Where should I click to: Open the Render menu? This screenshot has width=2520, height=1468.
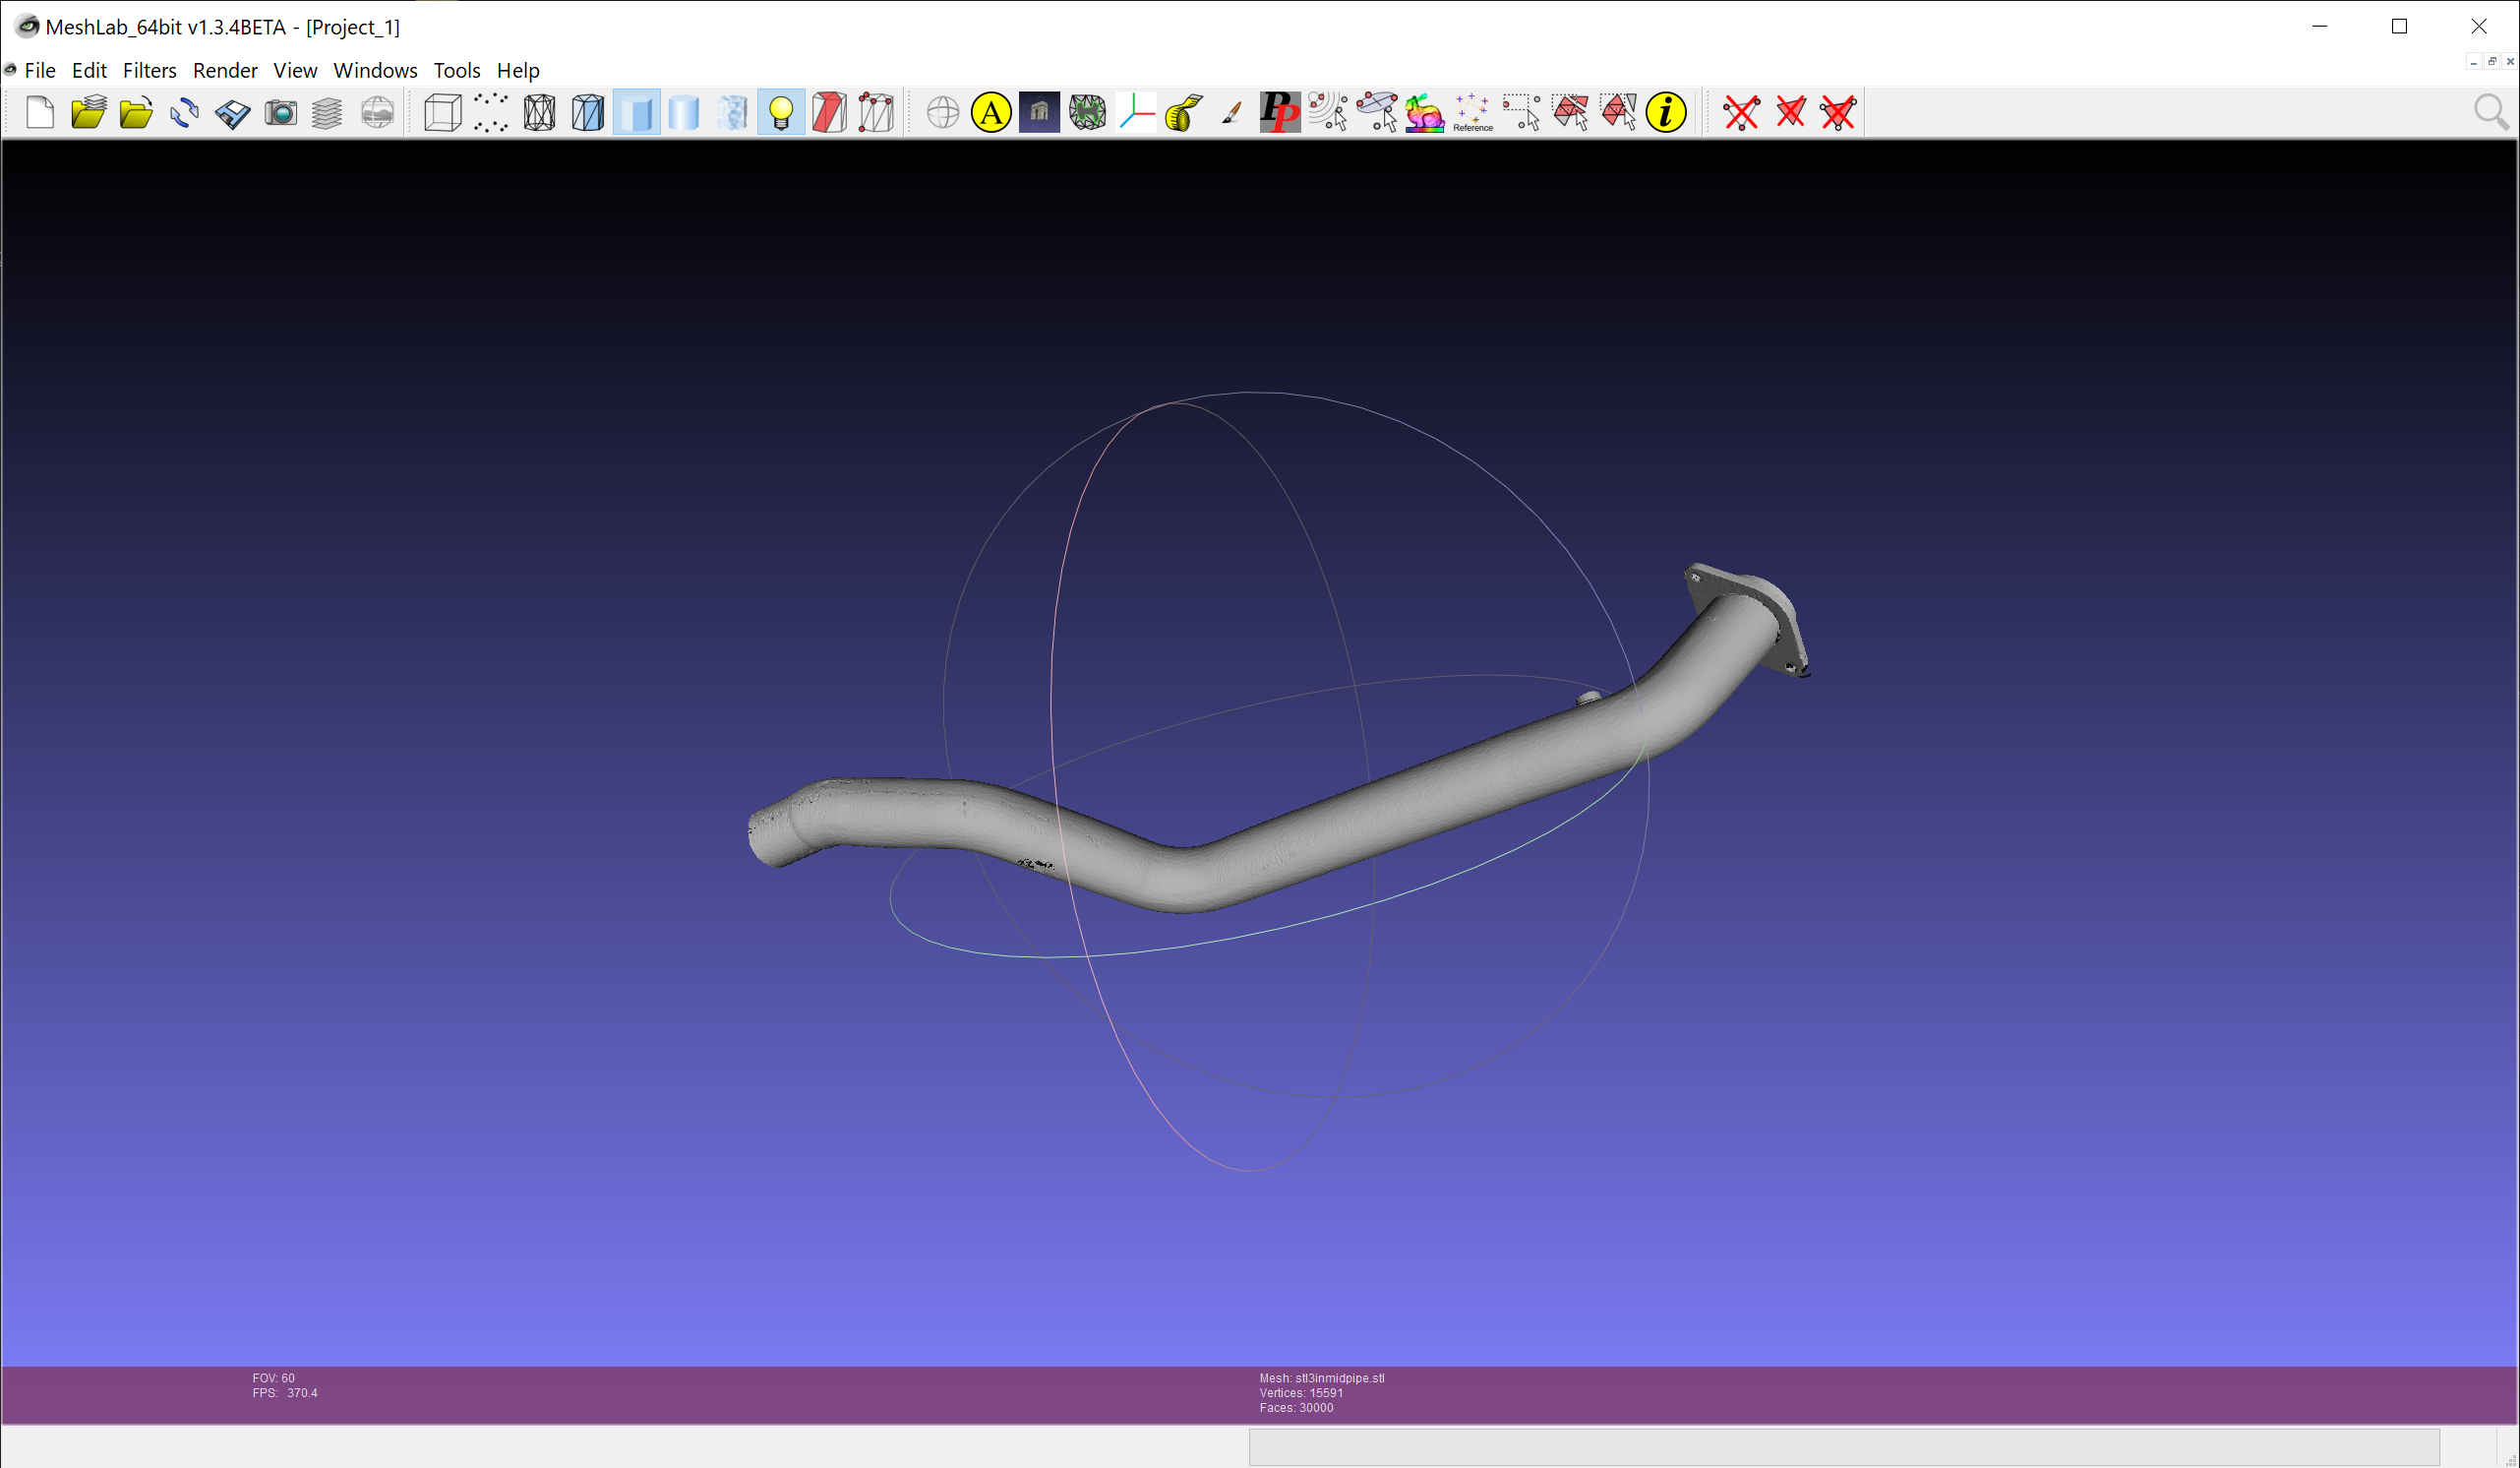(225, 70)
